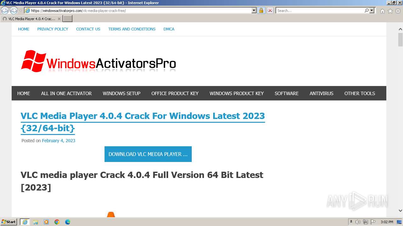Click the February 4, 2023 date link
The height and width of the screenshot is (226, 403).
pyautogui.click(x=59, y=141)
